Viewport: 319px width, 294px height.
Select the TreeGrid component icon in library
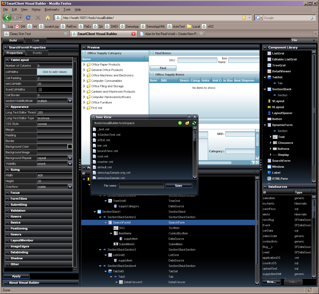(269, 65)
